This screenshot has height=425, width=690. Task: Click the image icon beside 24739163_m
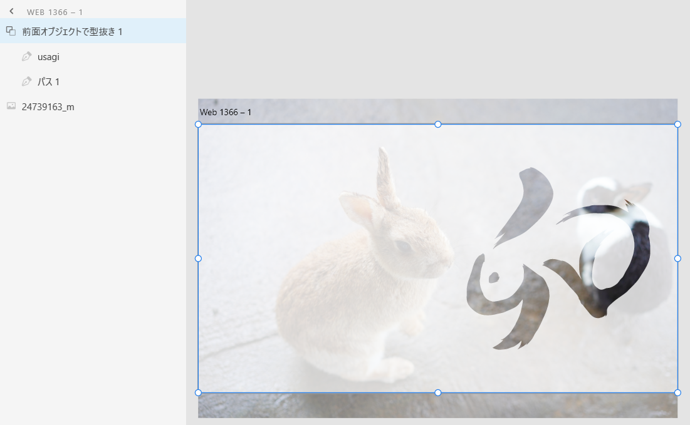(x=10, y=106)
